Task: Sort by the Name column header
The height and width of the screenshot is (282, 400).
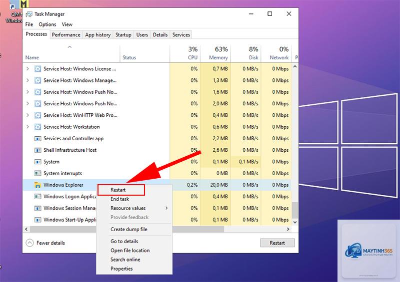Action: pyautogui.click(x=71, y=53)
